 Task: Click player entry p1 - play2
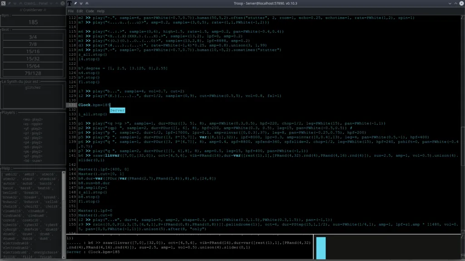33,133
